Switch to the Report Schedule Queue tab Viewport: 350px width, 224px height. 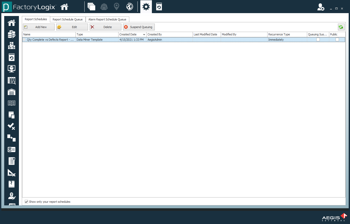68,19
